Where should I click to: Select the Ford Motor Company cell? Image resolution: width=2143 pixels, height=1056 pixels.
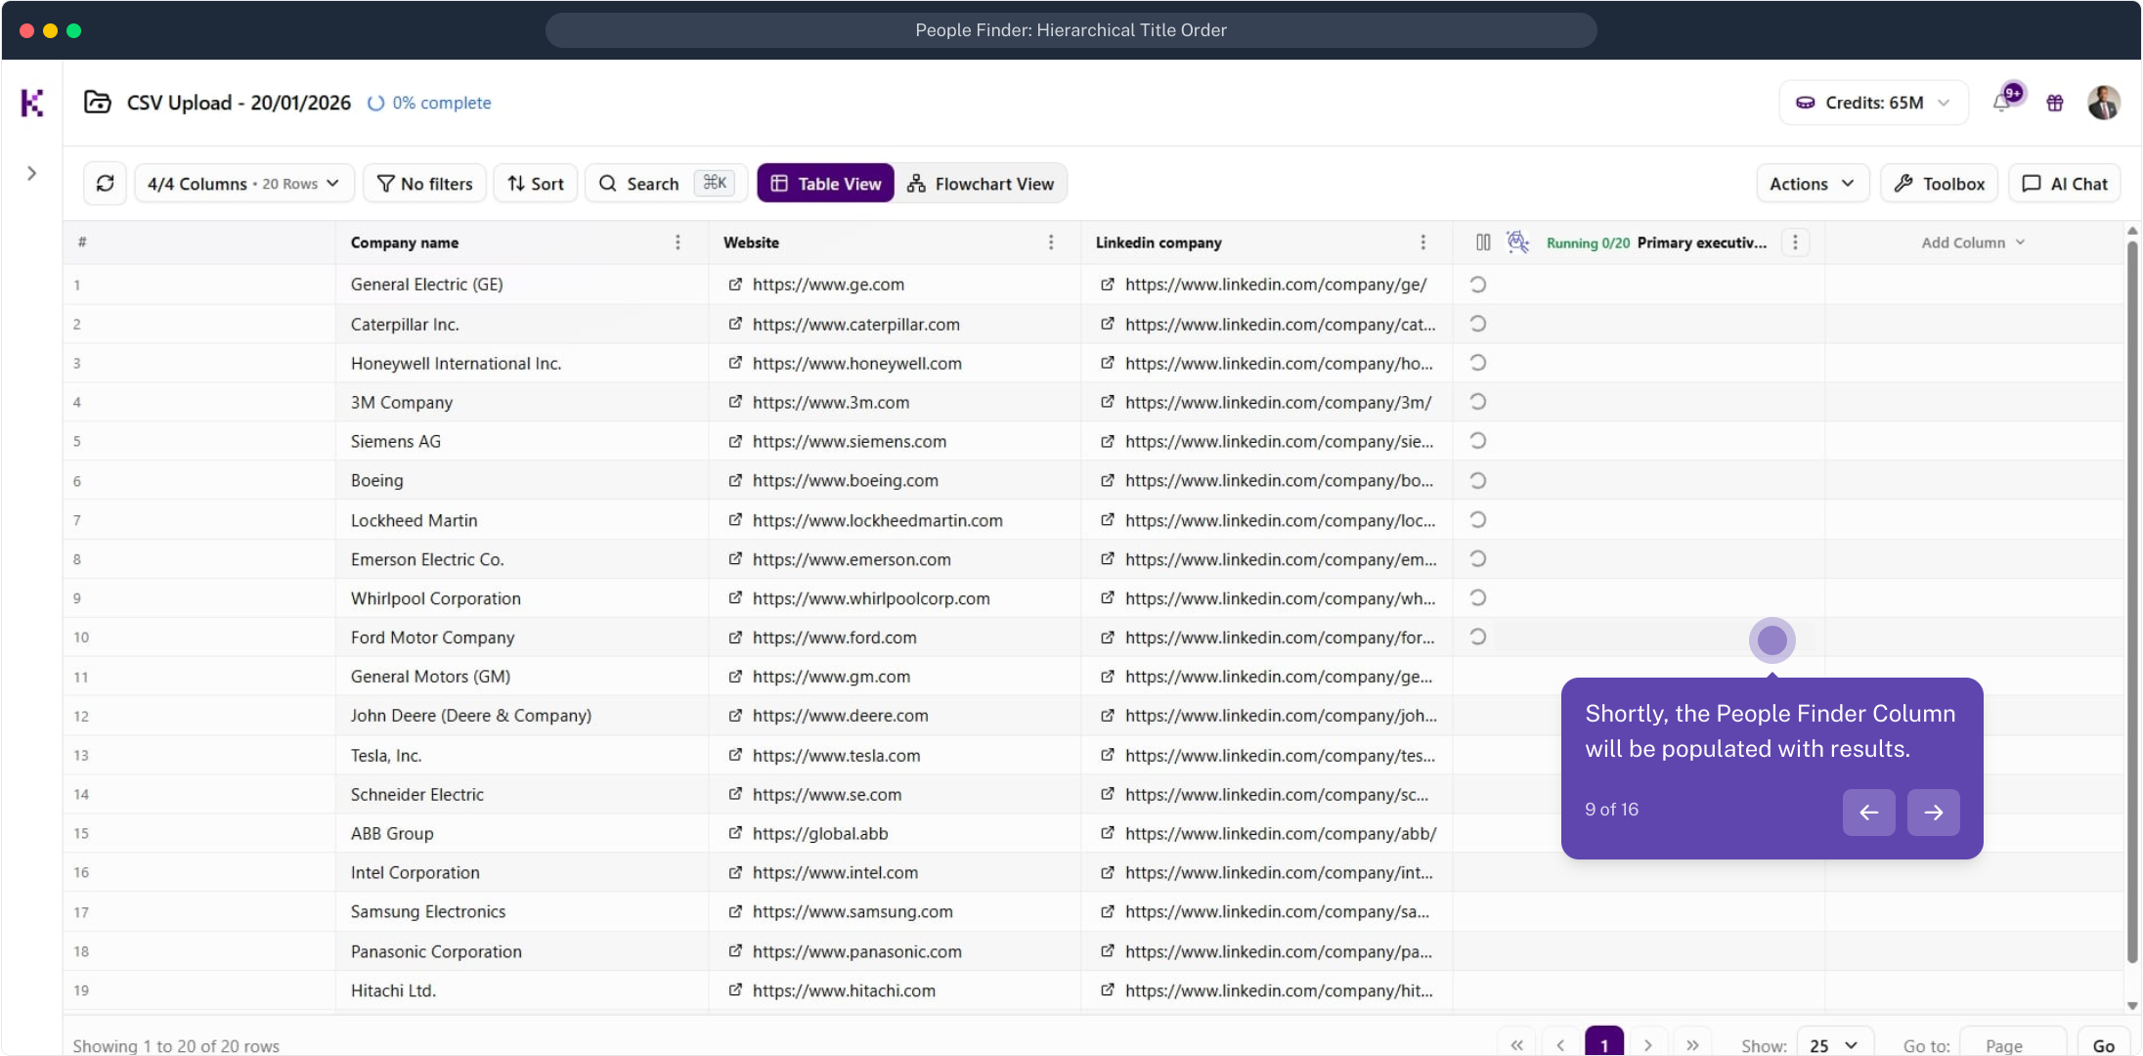click(522, 638)
